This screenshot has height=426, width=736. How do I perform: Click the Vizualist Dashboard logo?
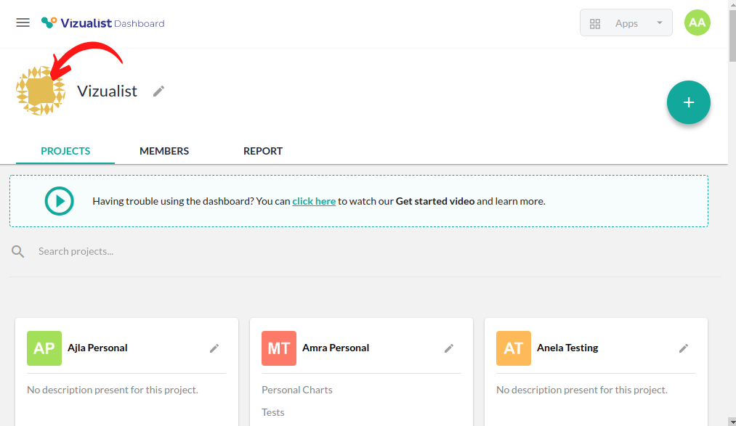102,23
